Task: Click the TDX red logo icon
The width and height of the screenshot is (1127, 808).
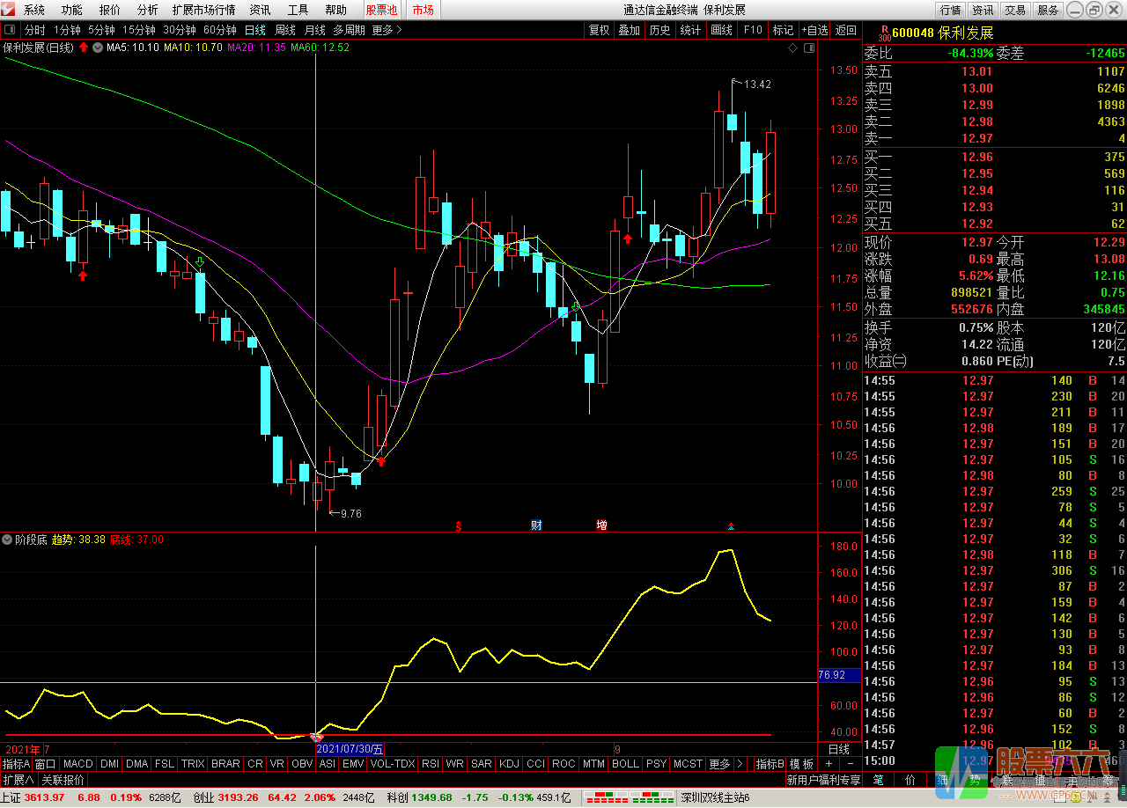Action: pos(9,10)
